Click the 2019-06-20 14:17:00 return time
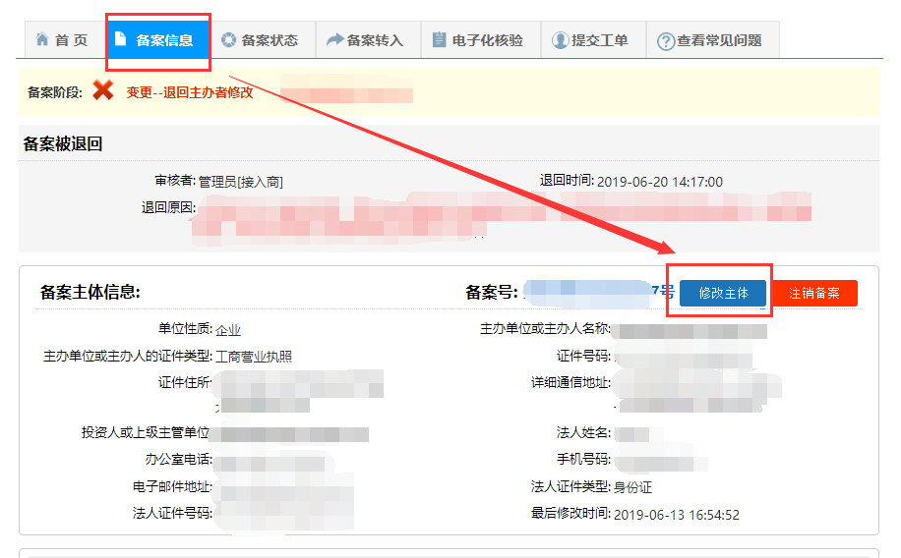This screenshot has height=558, width=901. click(x=660, y=182)
